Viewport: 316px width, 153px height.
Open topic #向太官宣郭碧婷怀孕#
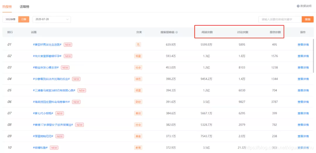coord(47,56)
